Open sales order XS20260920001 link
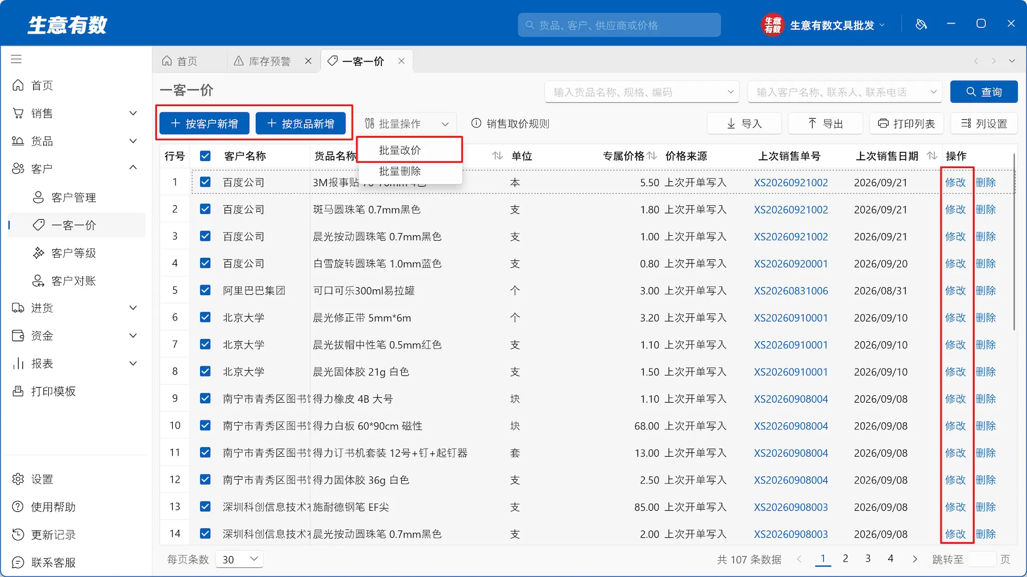1027x577 pixels. pyautogui.click(x=791, y=264)
